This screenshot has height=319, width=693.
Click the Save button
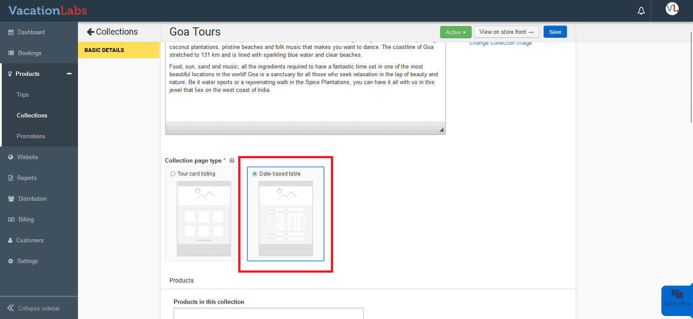[555, 32]
